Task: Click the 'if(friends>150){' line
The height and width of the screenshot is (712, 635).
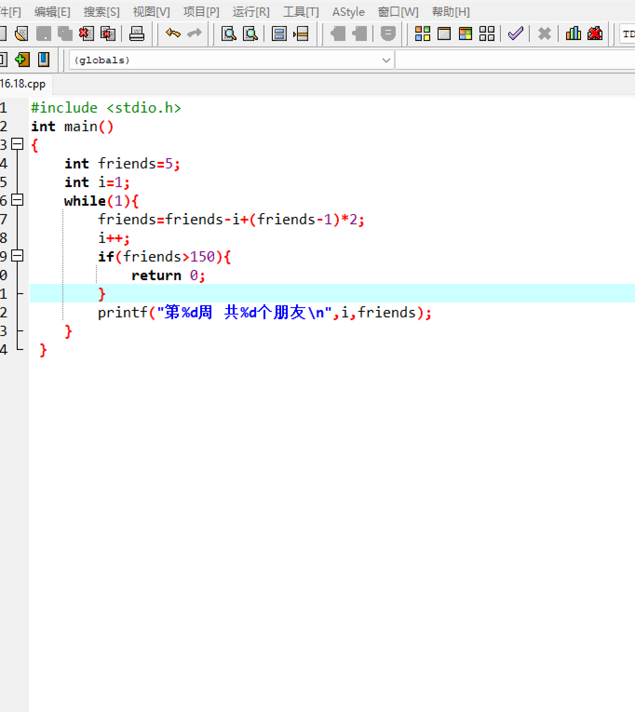Action: tap(164, 256)
